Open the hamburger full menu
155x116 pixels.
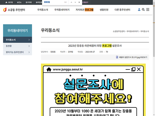click(x=148, y=9)
